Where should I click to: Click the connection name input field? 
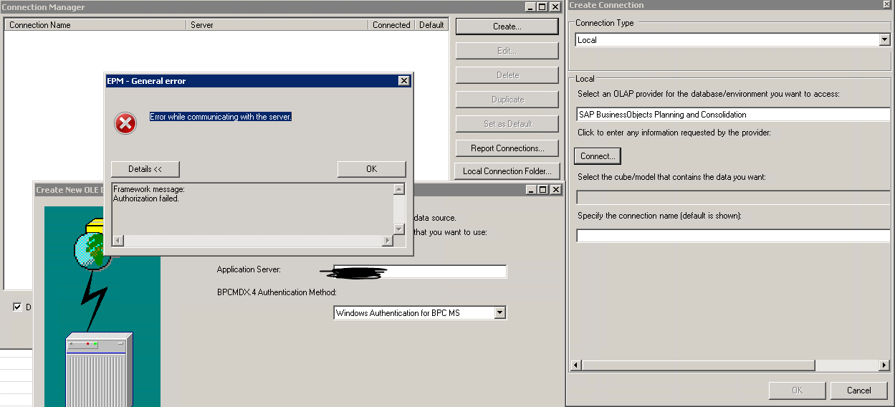click(733, 236)
